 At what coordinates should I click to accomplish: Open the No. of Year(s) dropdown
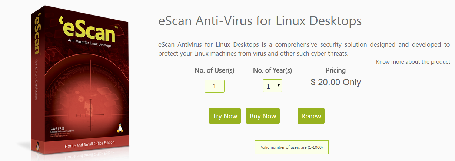tap(272, 86)
